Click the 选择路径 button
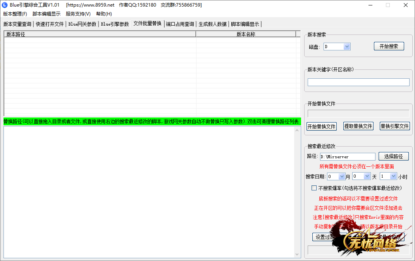Viewport: 415px width, 261px height. [x=393, y=156]
